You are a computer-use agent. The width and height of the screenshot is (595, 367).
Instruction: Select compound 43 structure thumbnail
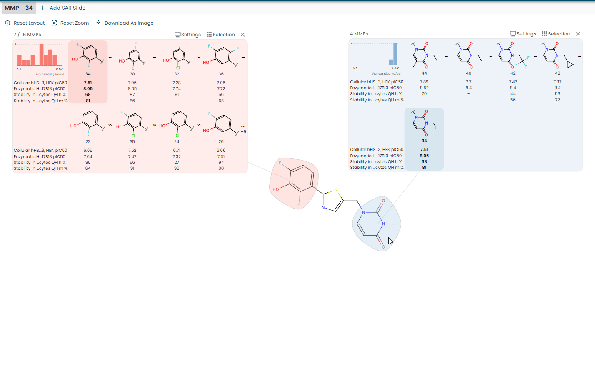coord(557,55)
